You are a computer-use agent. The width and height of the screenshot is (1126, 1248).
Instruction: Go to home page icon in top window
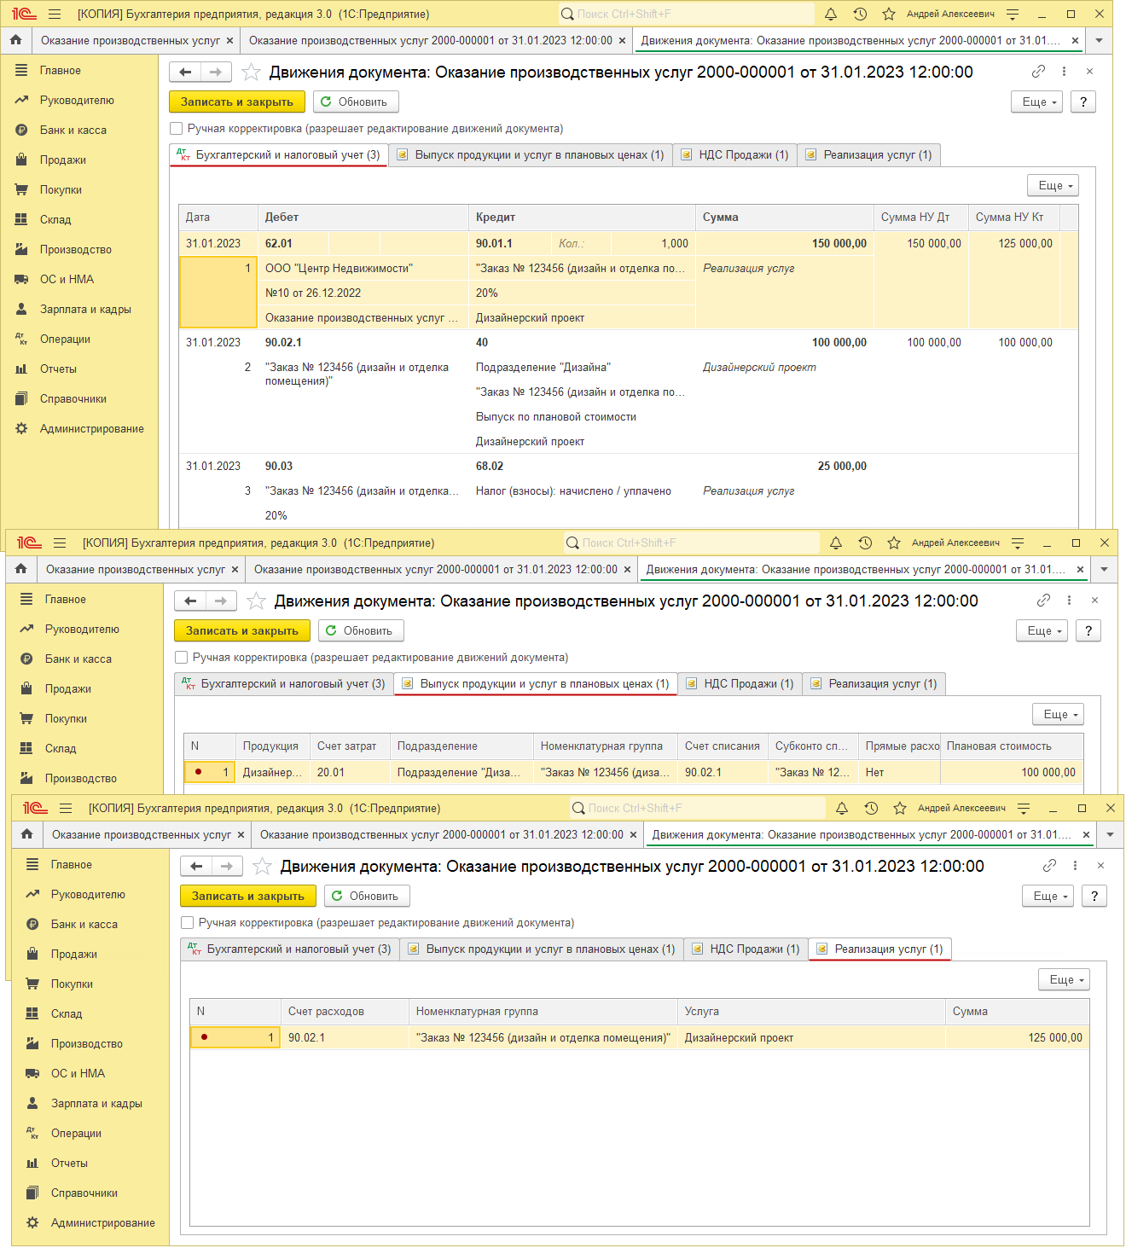tap(15, 40)
